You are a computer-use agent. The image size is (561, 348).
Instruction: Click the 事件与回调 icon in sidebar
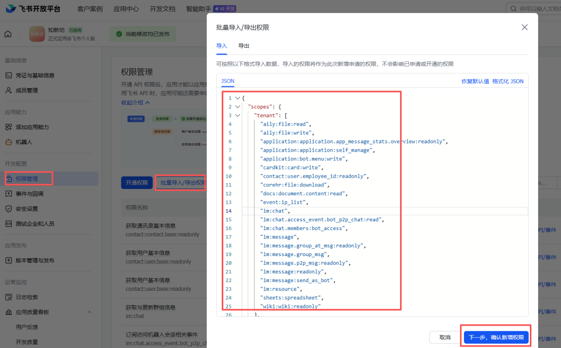pos(9,194)
